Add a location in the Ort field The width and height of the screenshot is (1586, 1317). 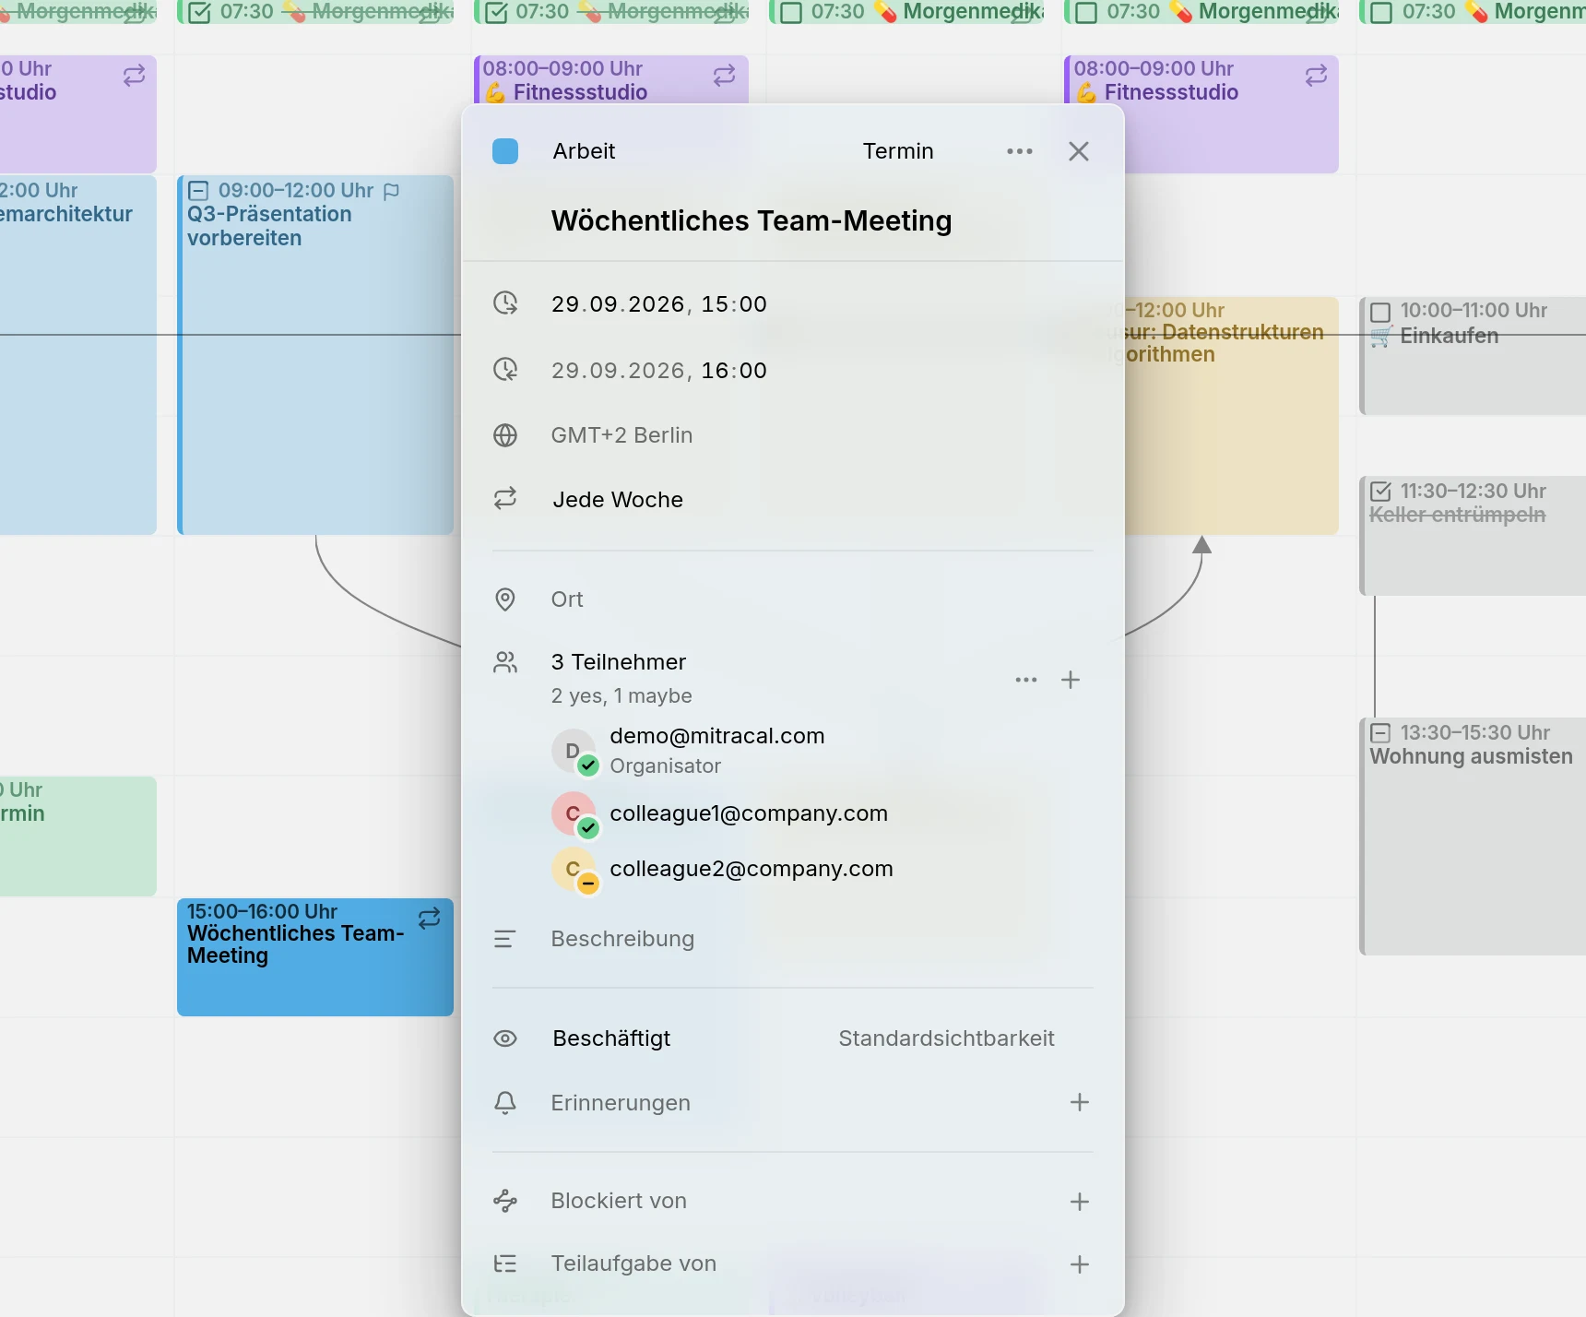tap(567, 599)
